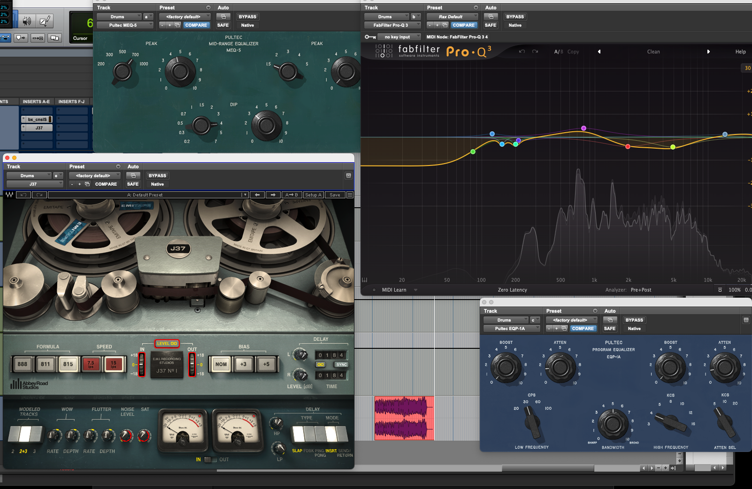
Task: Open Preset menu circle in Pultec EQP-1A header
Action: tap(595, 311)
